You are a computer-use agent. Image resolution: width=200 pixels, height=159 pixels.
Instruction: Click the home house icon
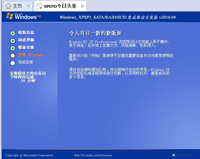coord(8,6)
